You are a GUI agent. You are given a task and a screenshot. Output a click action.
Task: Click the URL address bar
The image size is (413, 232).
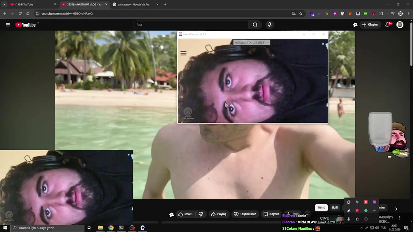pyautogui.click(x=165, y=14)
